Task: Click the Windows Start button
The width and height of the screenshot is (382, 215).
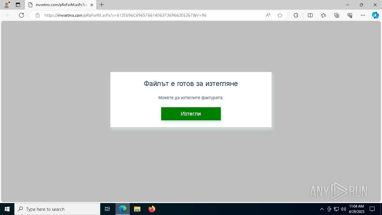Action: (x=7, y=209)
